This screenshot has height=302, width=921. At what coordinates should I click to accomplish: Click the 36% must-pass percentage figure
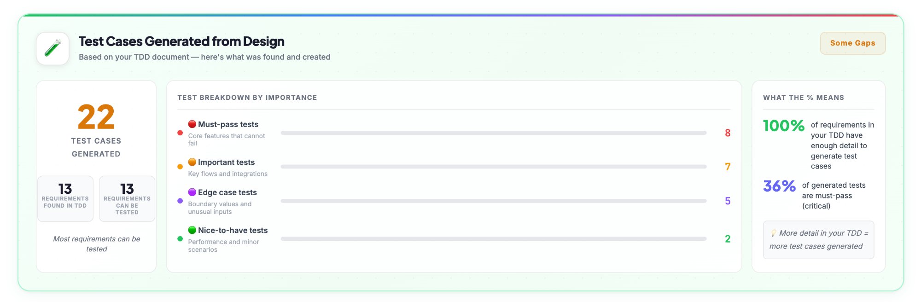pos(779,186)
